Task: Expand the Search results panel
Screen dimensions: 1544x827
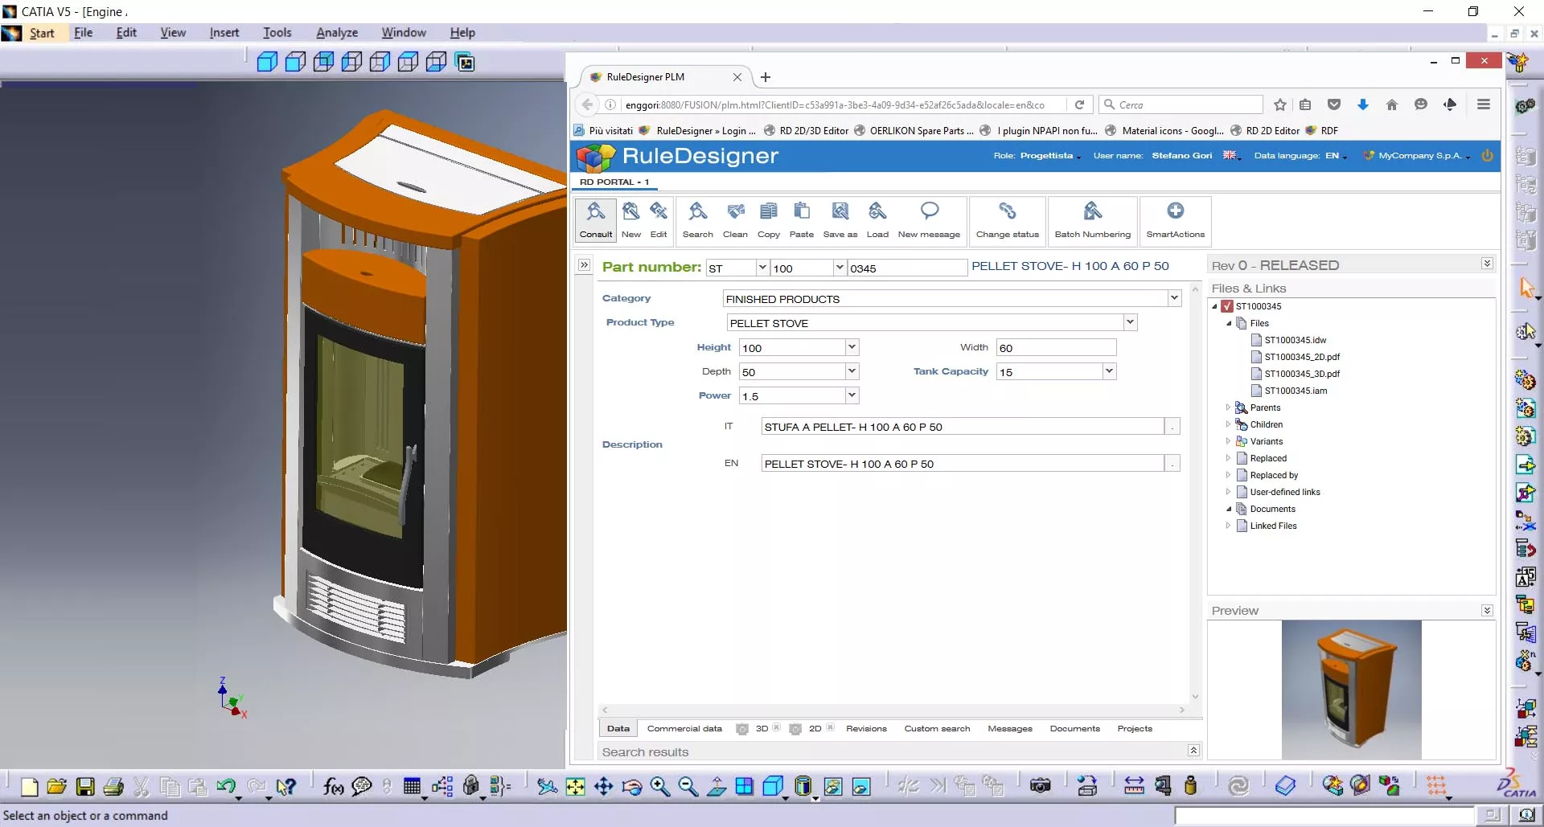Action: [1193, 750]
